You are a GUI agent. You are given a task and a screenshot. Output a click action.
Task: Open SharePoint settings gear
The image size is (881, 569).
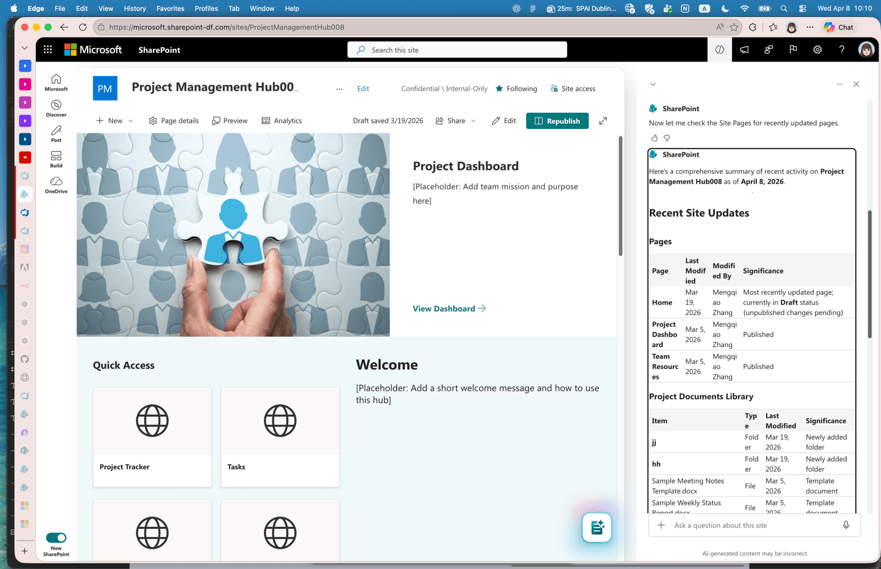point(817,50)
